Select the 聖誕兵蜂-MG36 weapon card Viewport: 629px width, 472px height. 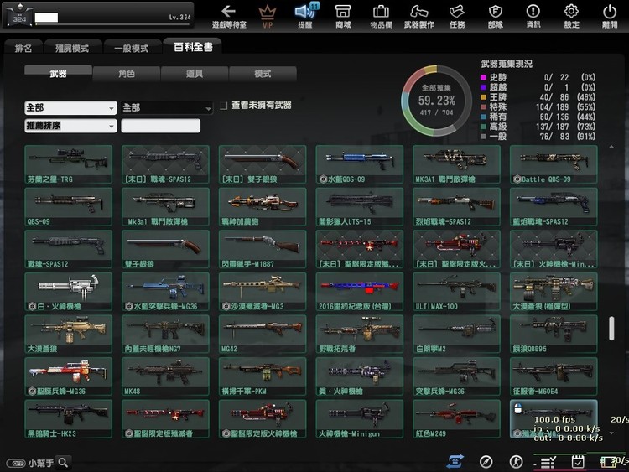pyautogui.click(x=68, y=376)
